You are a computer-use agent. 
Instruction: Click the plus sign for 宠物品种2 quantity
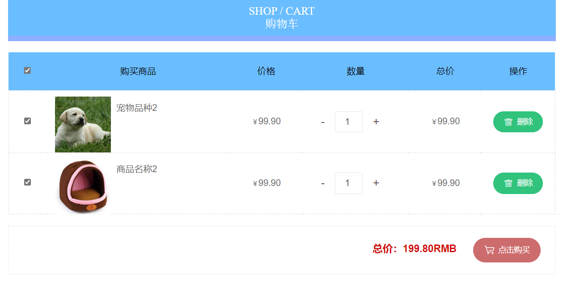pyautogui.click(x=376, y=122)
